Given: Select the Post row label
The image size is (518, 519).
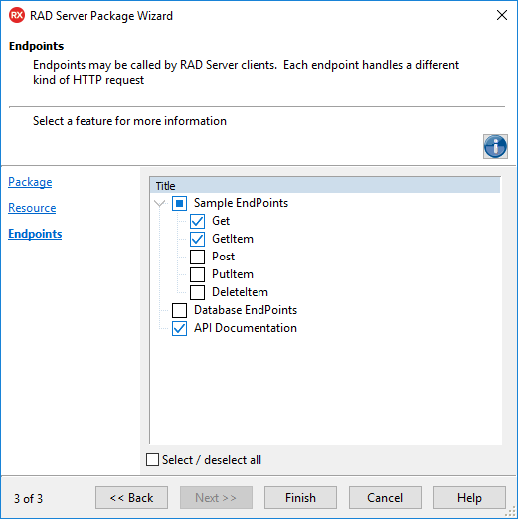Looking at the screenshot, I should pos(223,257).
